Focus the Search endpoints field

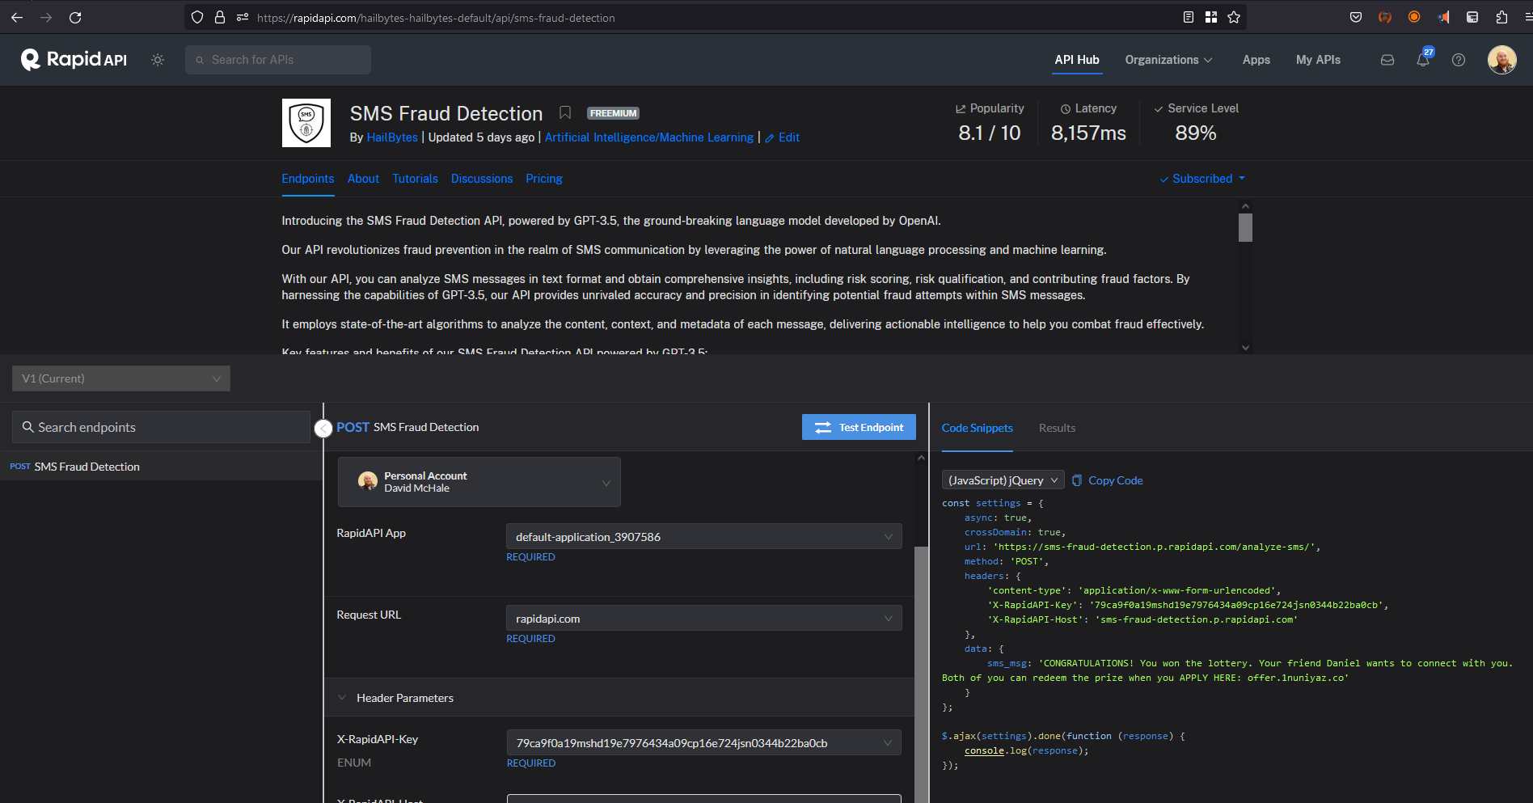click(161, 427)
